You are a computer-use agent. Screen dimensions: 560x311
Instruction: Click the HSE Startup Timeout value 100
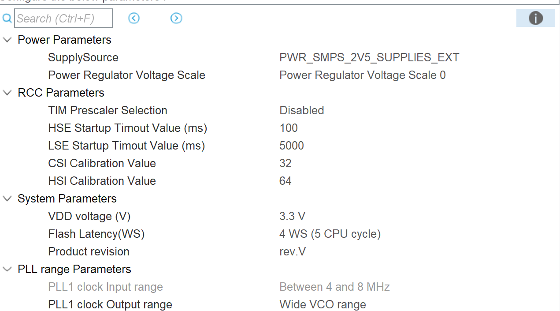(288, 128)
